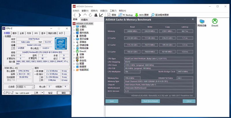Click Memory Latency value 66.7 ns
Image resolution: width=231 pixels, height=118 pixels.
(185, 31)
